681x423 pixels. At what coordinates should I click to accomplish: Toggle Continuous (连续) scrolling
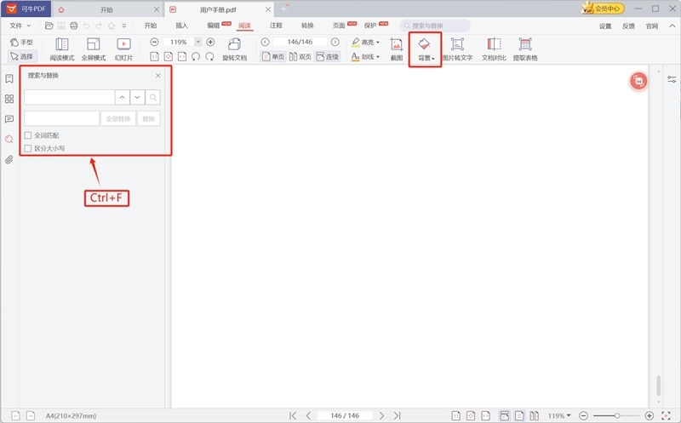pos(328,56)
